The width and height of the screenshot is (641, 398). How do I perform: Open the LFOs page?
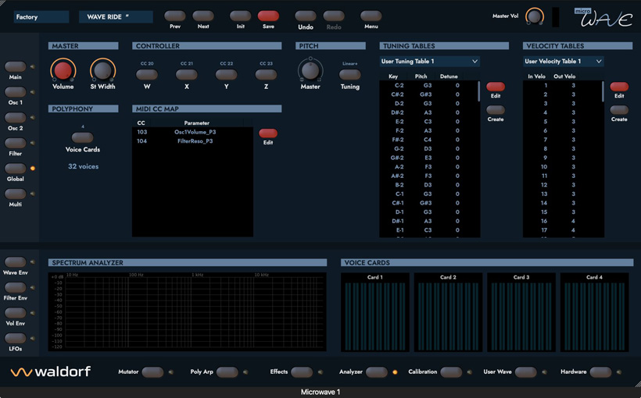pos(15,338)
